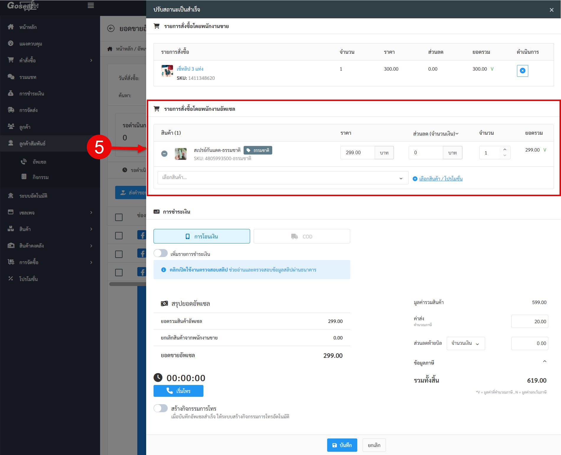Click the boxes icon beside สินค้า
The width and height of the screenshot is (561, 455).
[11, 229]
